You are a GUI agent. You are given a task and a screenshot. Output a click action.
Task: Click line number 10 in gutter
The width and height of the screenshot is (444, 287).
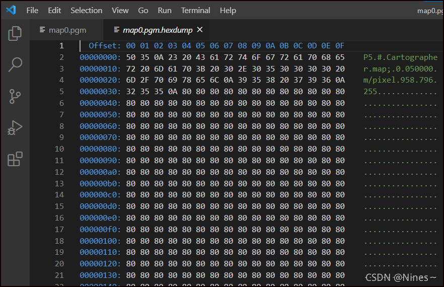point(59,149)
